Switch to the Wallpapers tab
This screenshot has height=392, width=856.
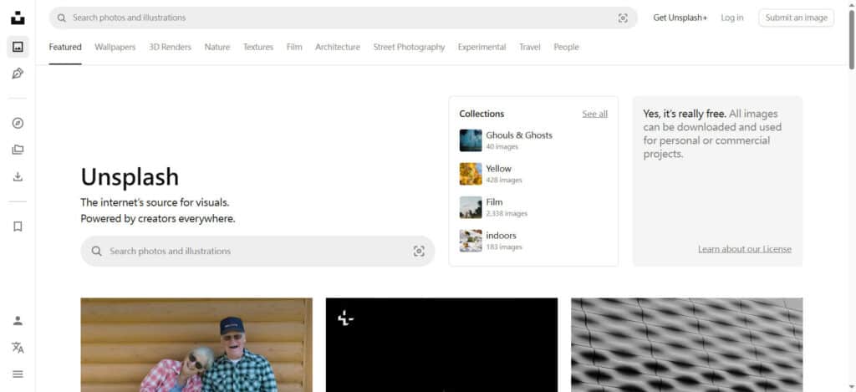(x=115, y=48)
